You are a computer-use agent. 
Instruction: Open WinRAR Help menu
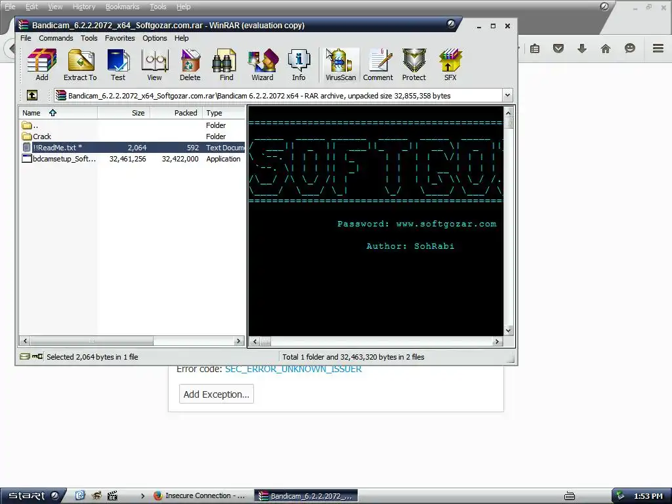point(181,38)
